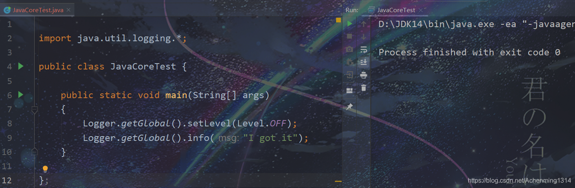This screenshot has height=188, width=575.
Task: Click the class name 'JavaCoreTest' in the code
Action: point(143,66)
